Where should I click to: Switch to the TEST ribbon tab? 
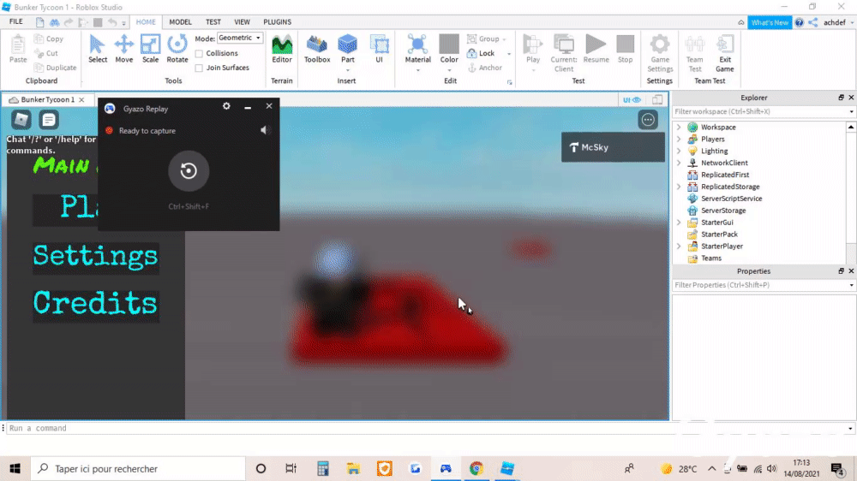(x=213, y=22)
